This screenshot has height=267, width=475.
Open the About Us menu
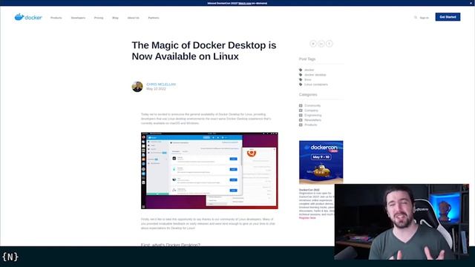point(134,18)
